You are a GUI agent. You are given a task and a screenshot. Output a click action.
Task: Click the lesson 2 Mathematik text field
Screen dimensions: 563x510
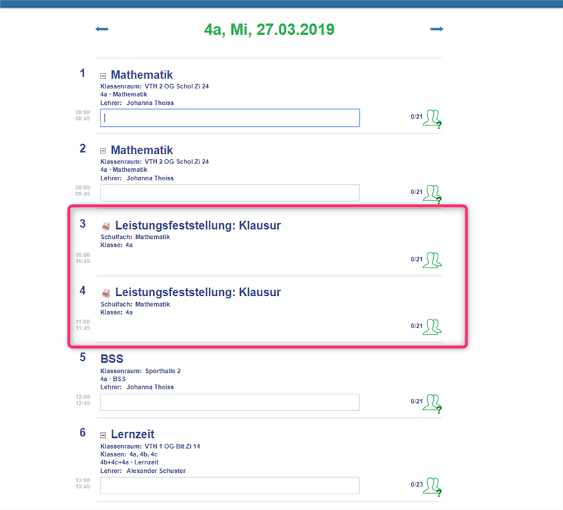pos(229,193)
